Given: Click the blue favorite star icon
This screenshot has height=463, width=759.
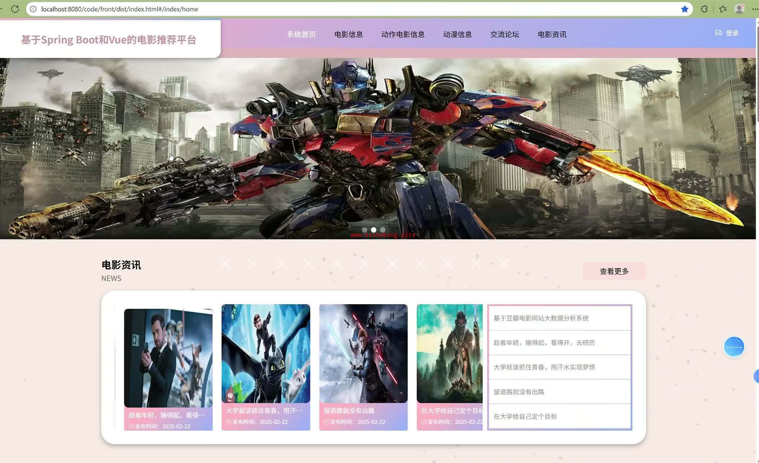Looking at the screenshot, I should point(684,9).
